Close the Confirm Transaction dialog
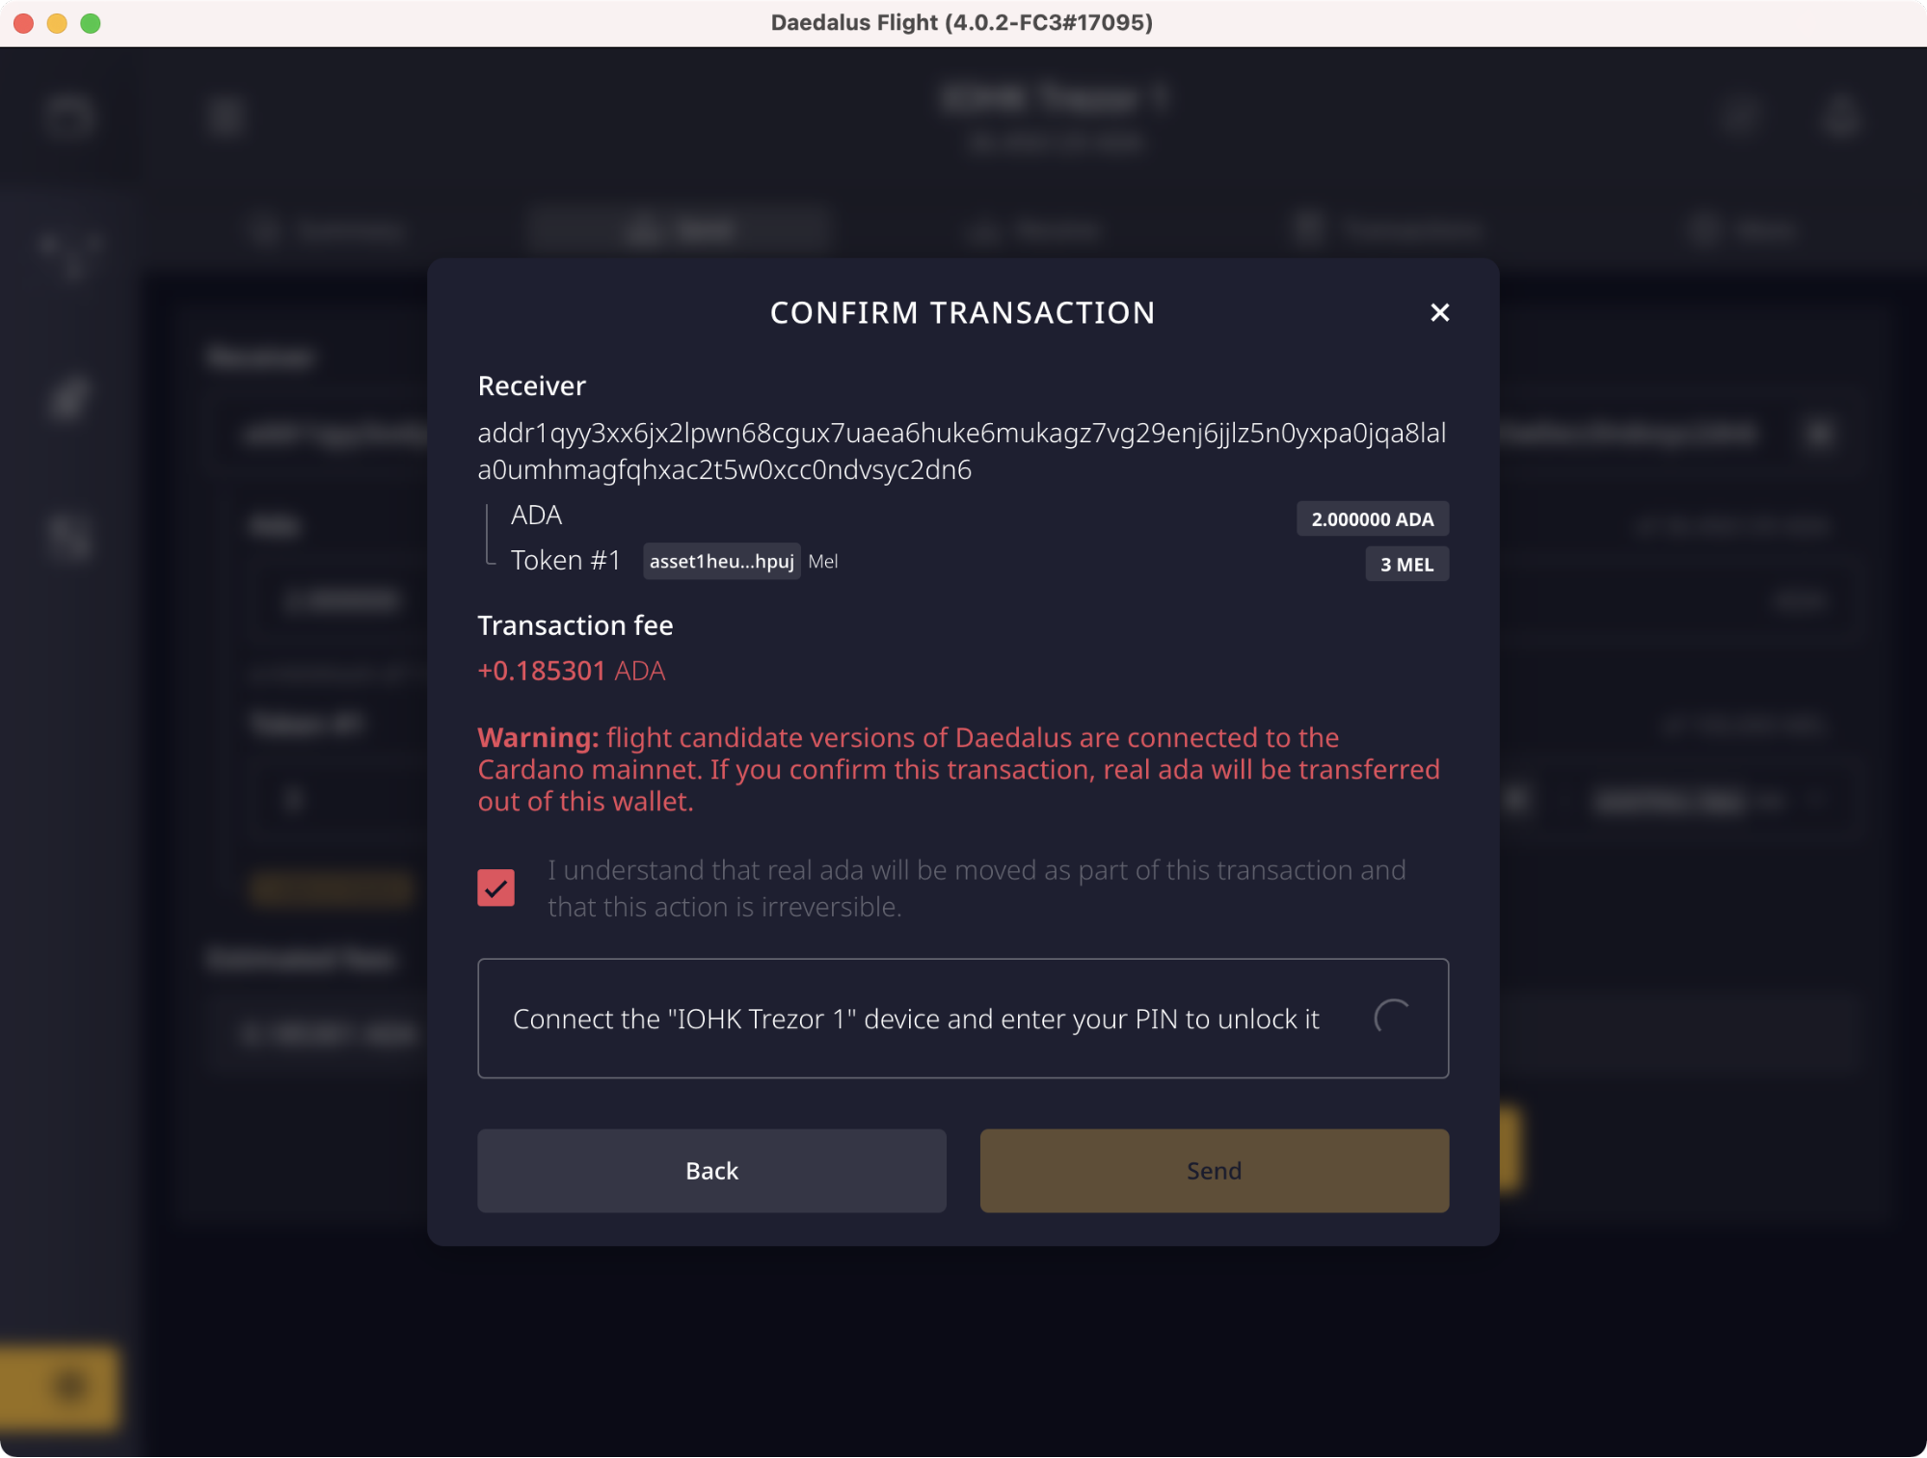1927x1458 pixels. [1439, 312]
